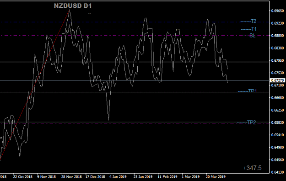
Task: Select the T2 level label
Action: tap(254, 21)
